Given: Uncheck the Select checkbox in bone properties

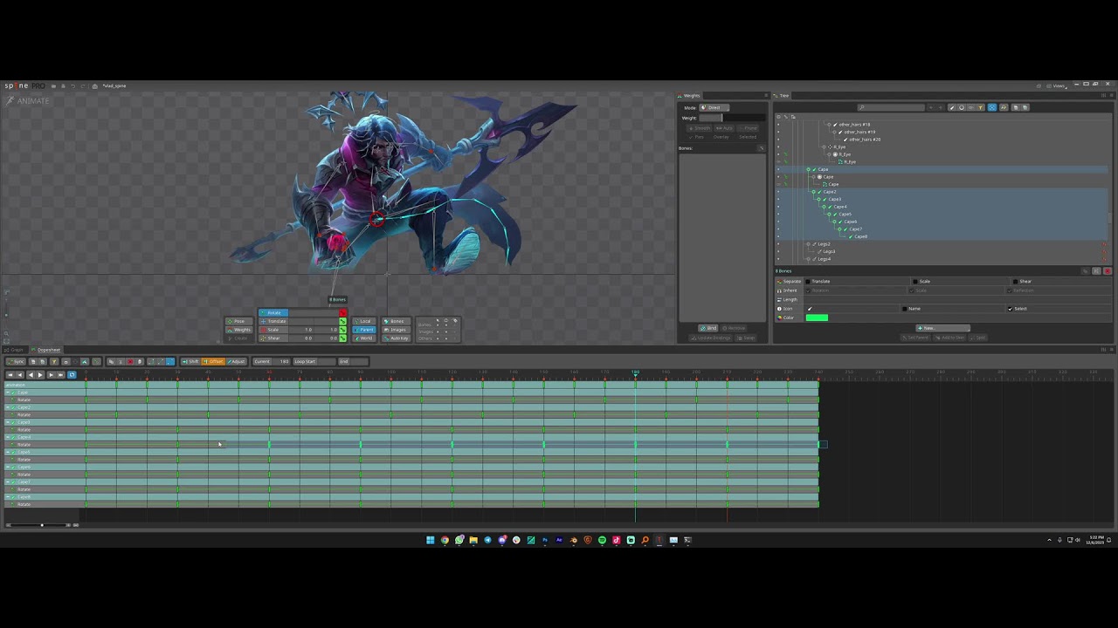Looking at the screenshot, I should 1011,309.
